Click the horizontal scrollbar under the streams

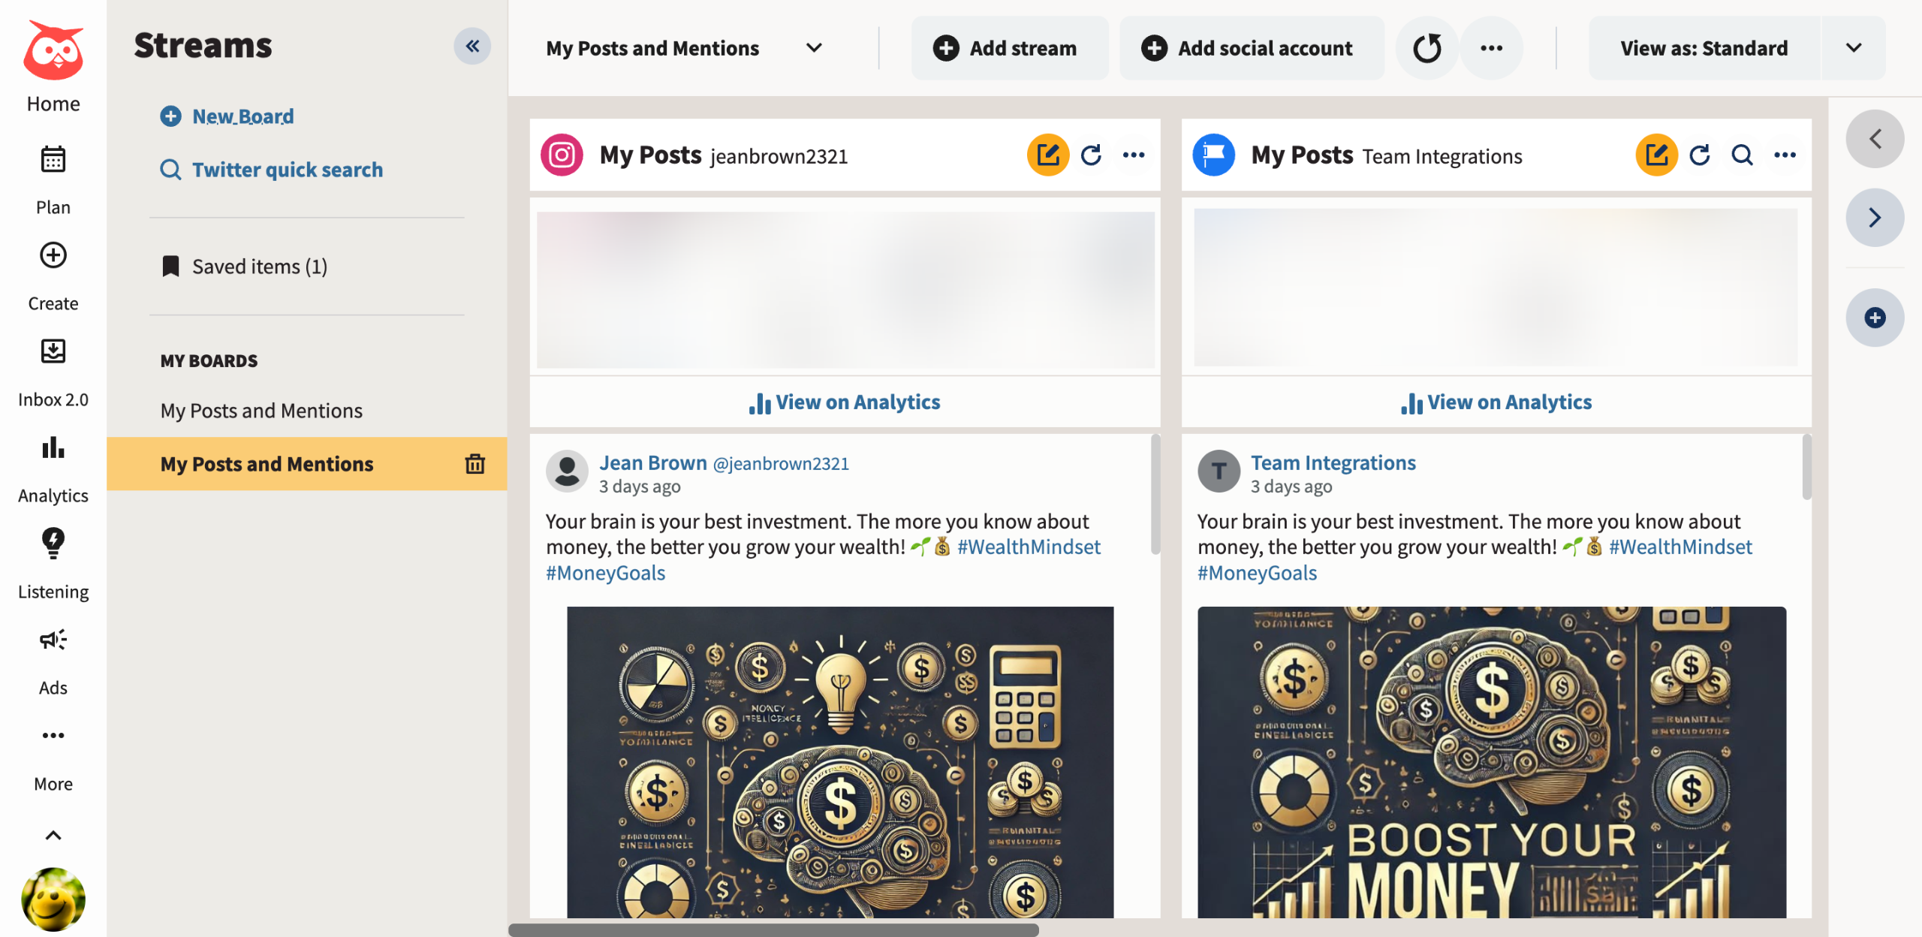point(773,930)
